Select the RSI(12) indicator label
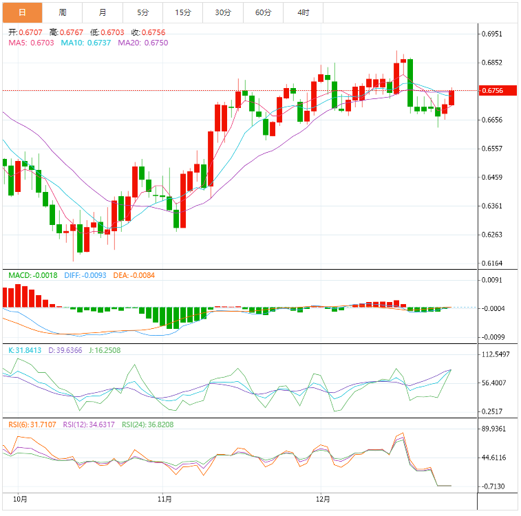 [89, 424]
